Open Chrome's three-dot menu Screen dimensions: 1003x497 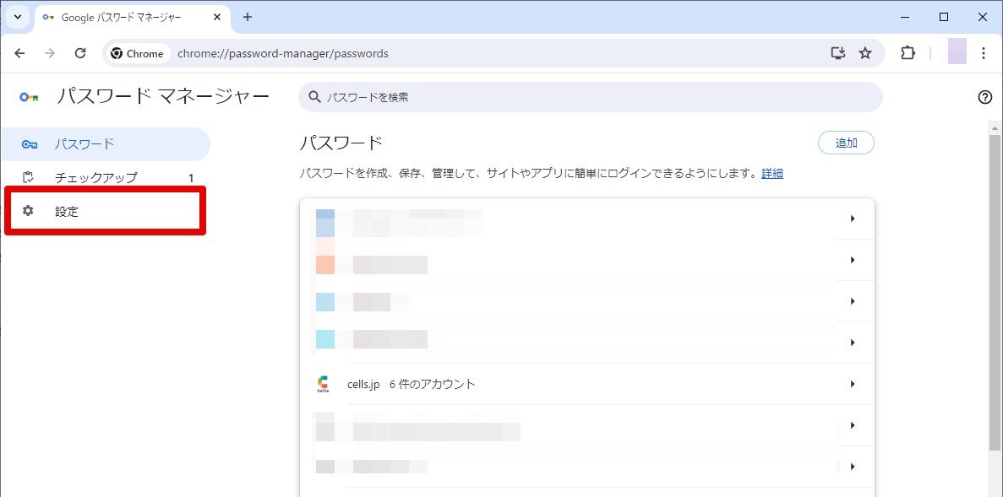tap(984, 54)
